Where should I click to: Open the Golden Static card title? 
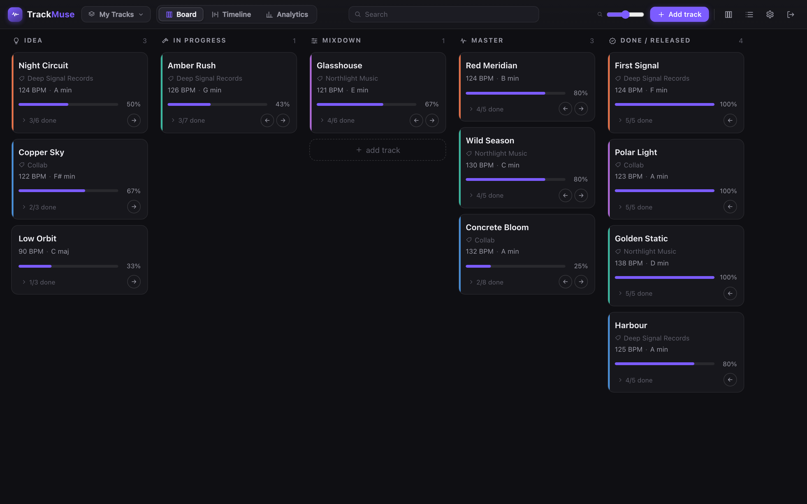[x=641, y=238]
